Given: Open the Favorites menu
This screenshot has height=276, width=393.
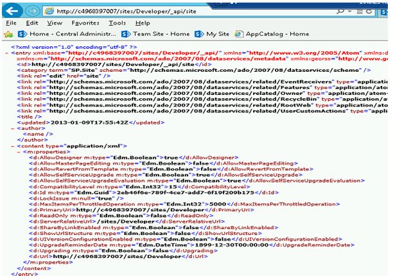Looking at the screenshot, I should [x=85, y=23].
